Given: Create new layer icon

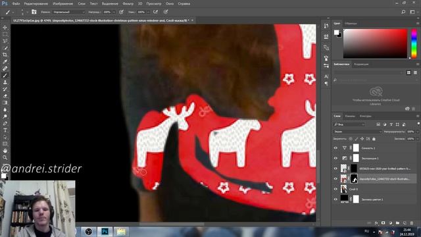Looking at the screenshot, I should (405, 223).
